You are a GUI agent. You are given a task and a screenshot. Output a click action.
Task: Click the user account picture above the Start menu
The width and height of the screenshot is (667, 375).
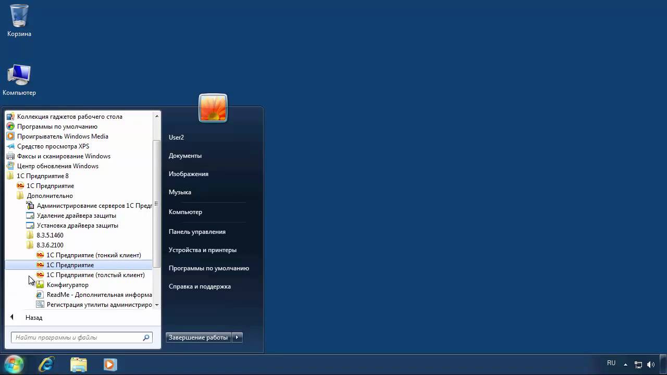coord(213,108)
